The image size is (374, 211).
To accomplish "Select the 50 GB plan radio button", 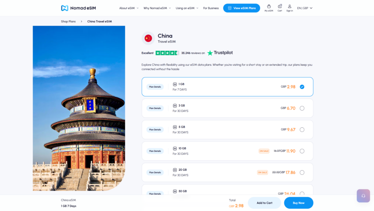I will [x=302, y=194].
